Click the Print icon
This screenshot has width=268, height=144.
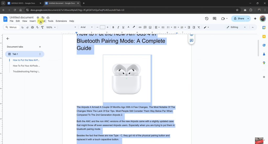(x=32, y=27)
